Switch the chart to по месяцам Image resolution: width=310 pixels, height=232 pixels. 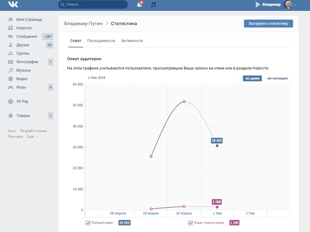click(277, 78)
